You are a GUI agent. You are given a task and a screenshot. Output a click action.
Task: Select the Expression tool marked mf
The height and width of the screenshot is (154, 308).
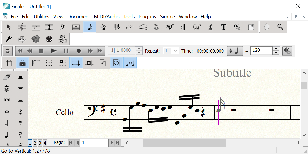[x=170, y=27]
